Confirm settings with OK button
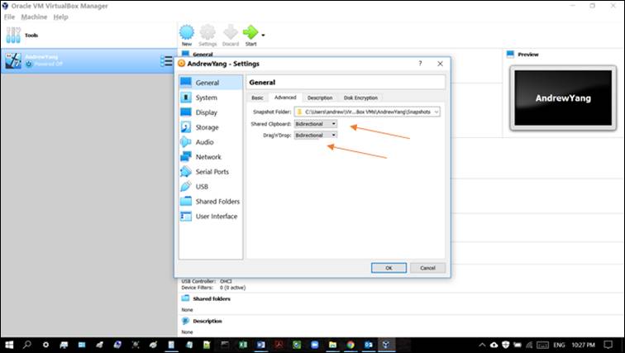625x353 pixels. (389, 268)
